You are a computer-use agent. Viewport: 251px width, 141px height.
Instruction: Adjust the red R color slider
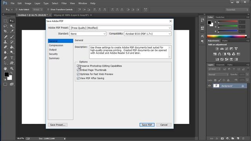(227, 22)
